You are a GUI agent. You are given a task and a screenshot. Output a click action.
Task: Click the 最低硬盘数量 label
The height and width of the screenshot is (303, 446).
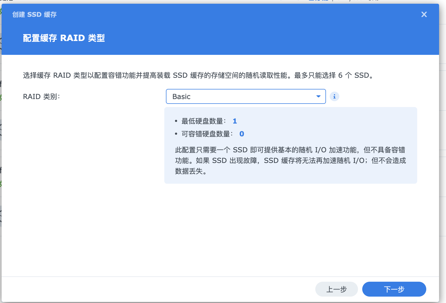pyautogui.click(x=203, y=121)
